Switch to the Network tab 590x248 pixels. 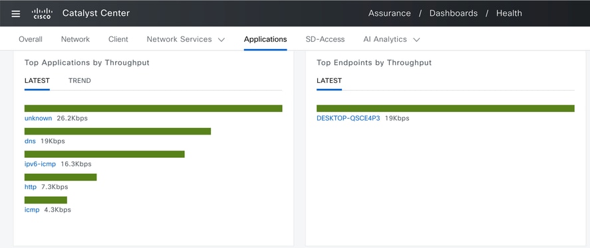coord(75,39)
